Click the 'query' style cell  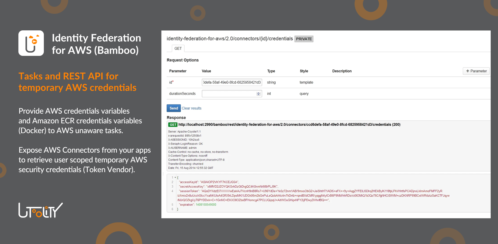[x=304, y=94]
